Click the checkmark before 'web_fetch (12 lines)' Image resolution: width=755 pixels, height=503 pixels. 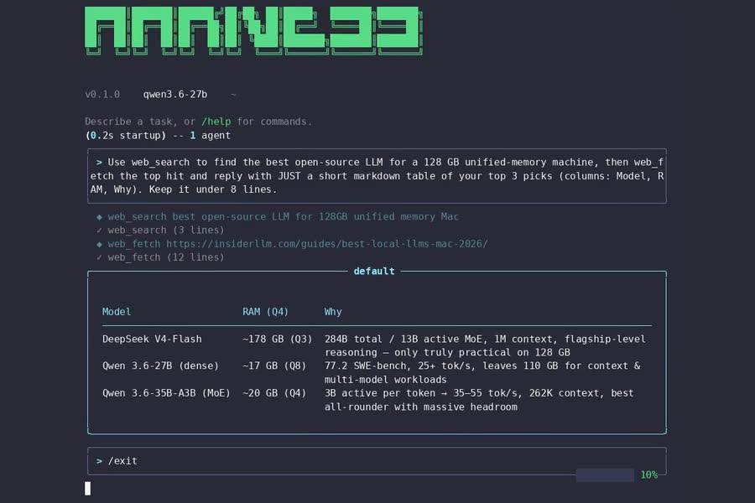point(99,257)
